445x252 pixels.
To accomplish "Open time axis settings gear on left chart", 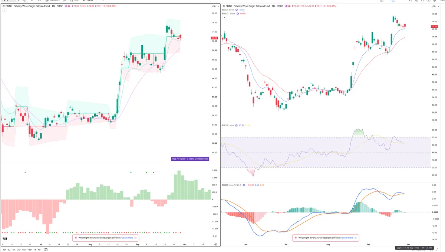I will click(215, 245).
